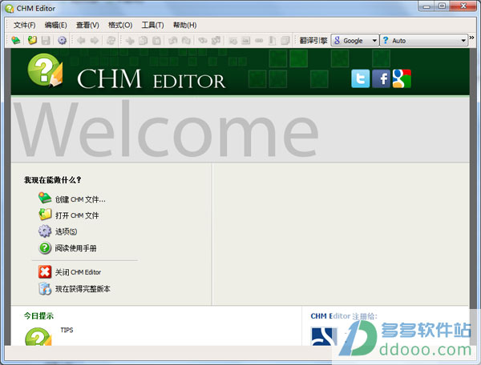The image size is (481, 365).
Task: Click the open CHM folder toolbar icon
Action: [x=32, y=40]
